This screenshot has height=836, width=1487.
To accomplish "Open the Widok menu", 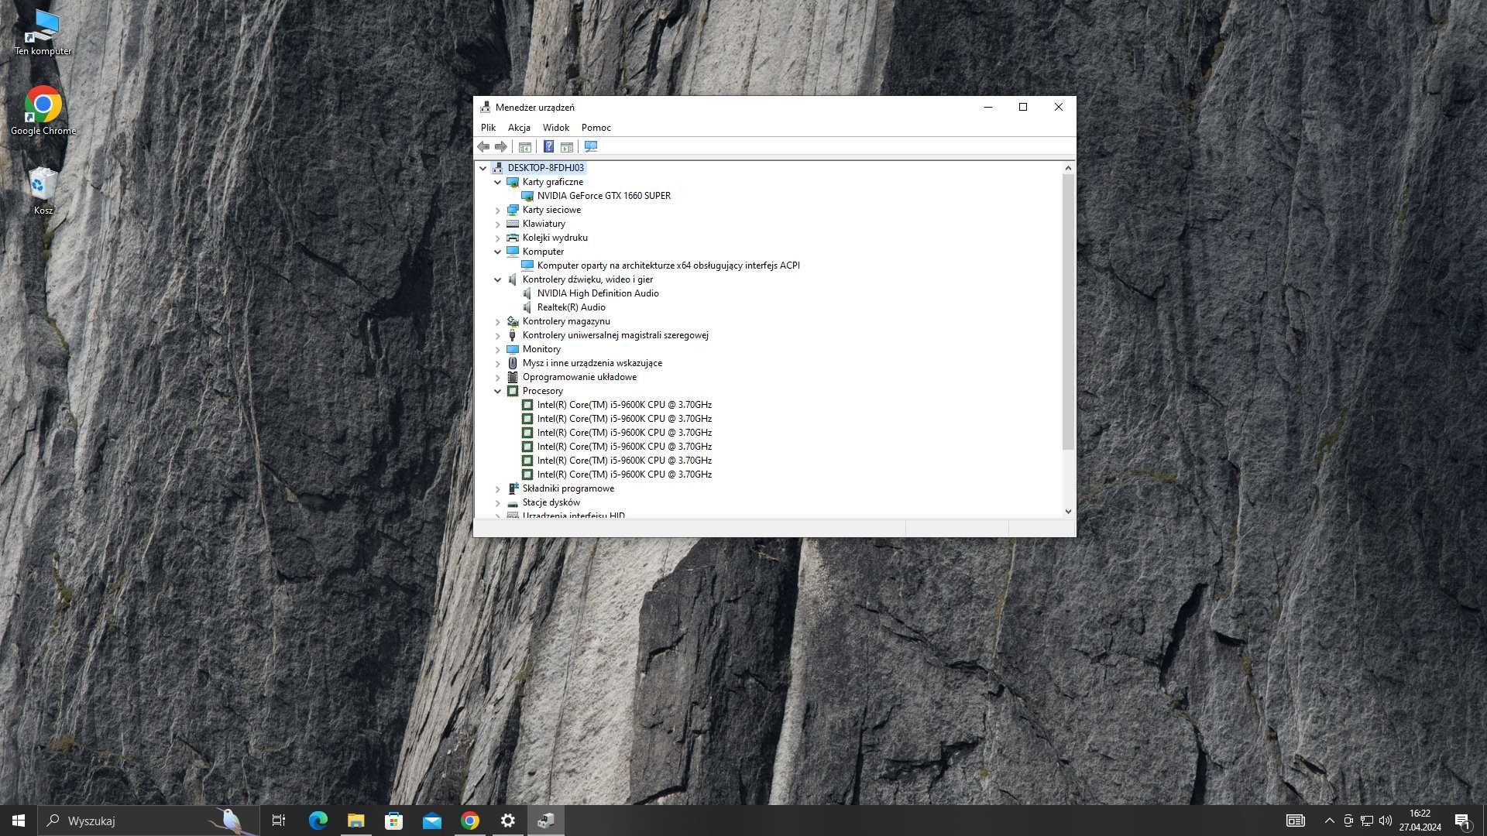I will click(556, 128).
